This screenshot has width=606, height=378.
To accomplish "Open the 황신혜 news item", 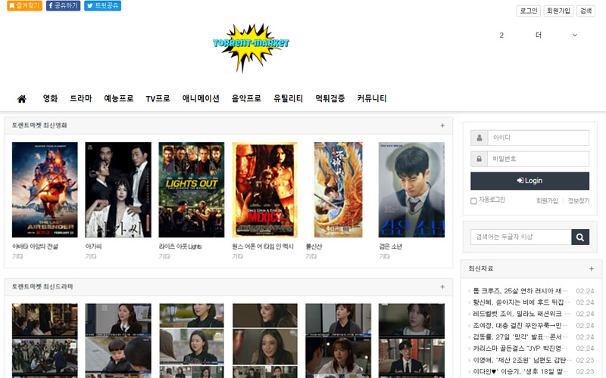I will point(520,302).
